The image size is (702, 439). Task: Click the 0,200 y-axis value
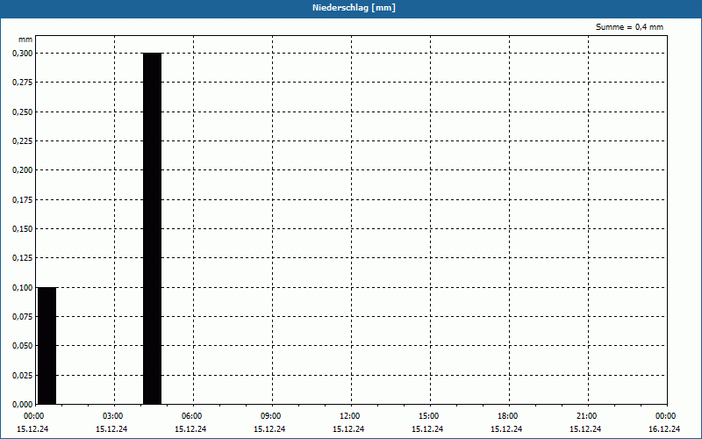click(x=23, y=170)
